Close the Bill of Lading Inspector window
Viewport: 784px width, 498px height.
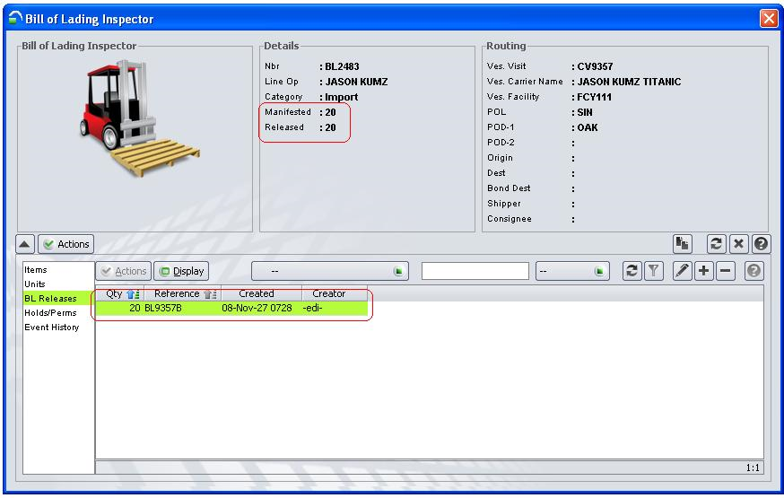pos(769,19)
